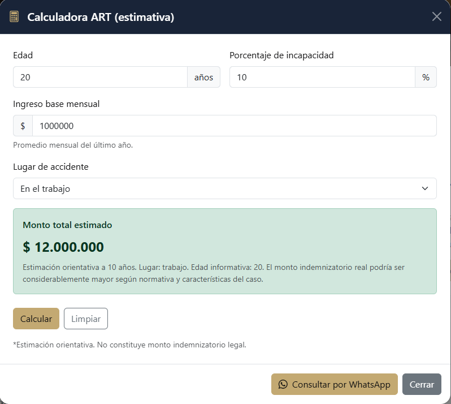451x404 pixels.
Task: Open Consultar por WhatsApp
Action: [335, 384]
